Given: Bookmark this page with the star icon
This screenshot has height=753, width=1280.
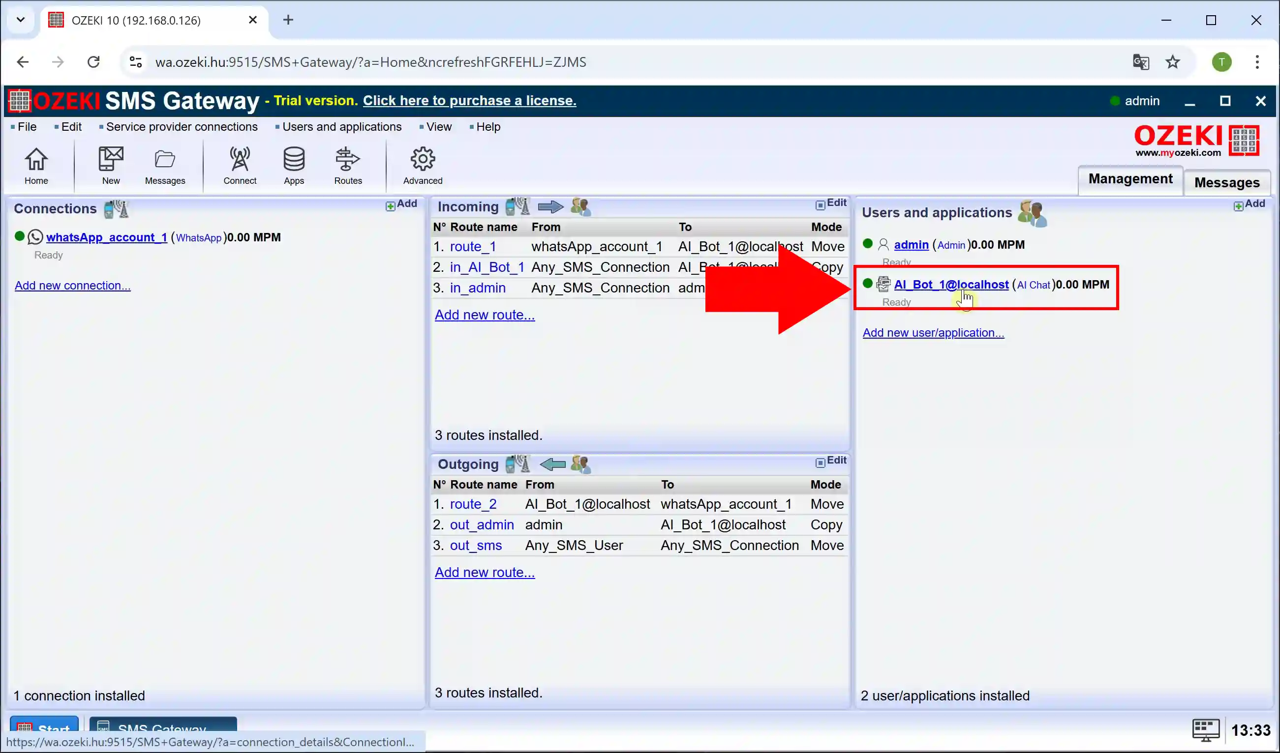Looking at the screenshot, I should pyautogui.click(x=1172, y=62).
